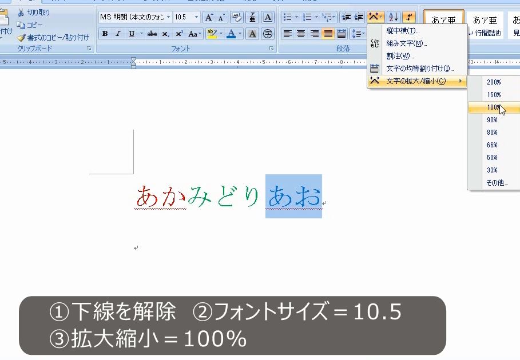Click the Asian Layout (拡張書式) ribbon button

[x=376, y=17]
